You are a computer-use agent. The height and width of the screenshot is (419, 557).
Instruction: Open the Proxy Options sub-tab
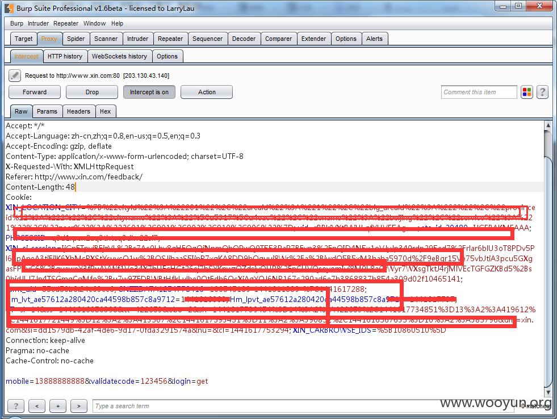click(x=167, y=56)
